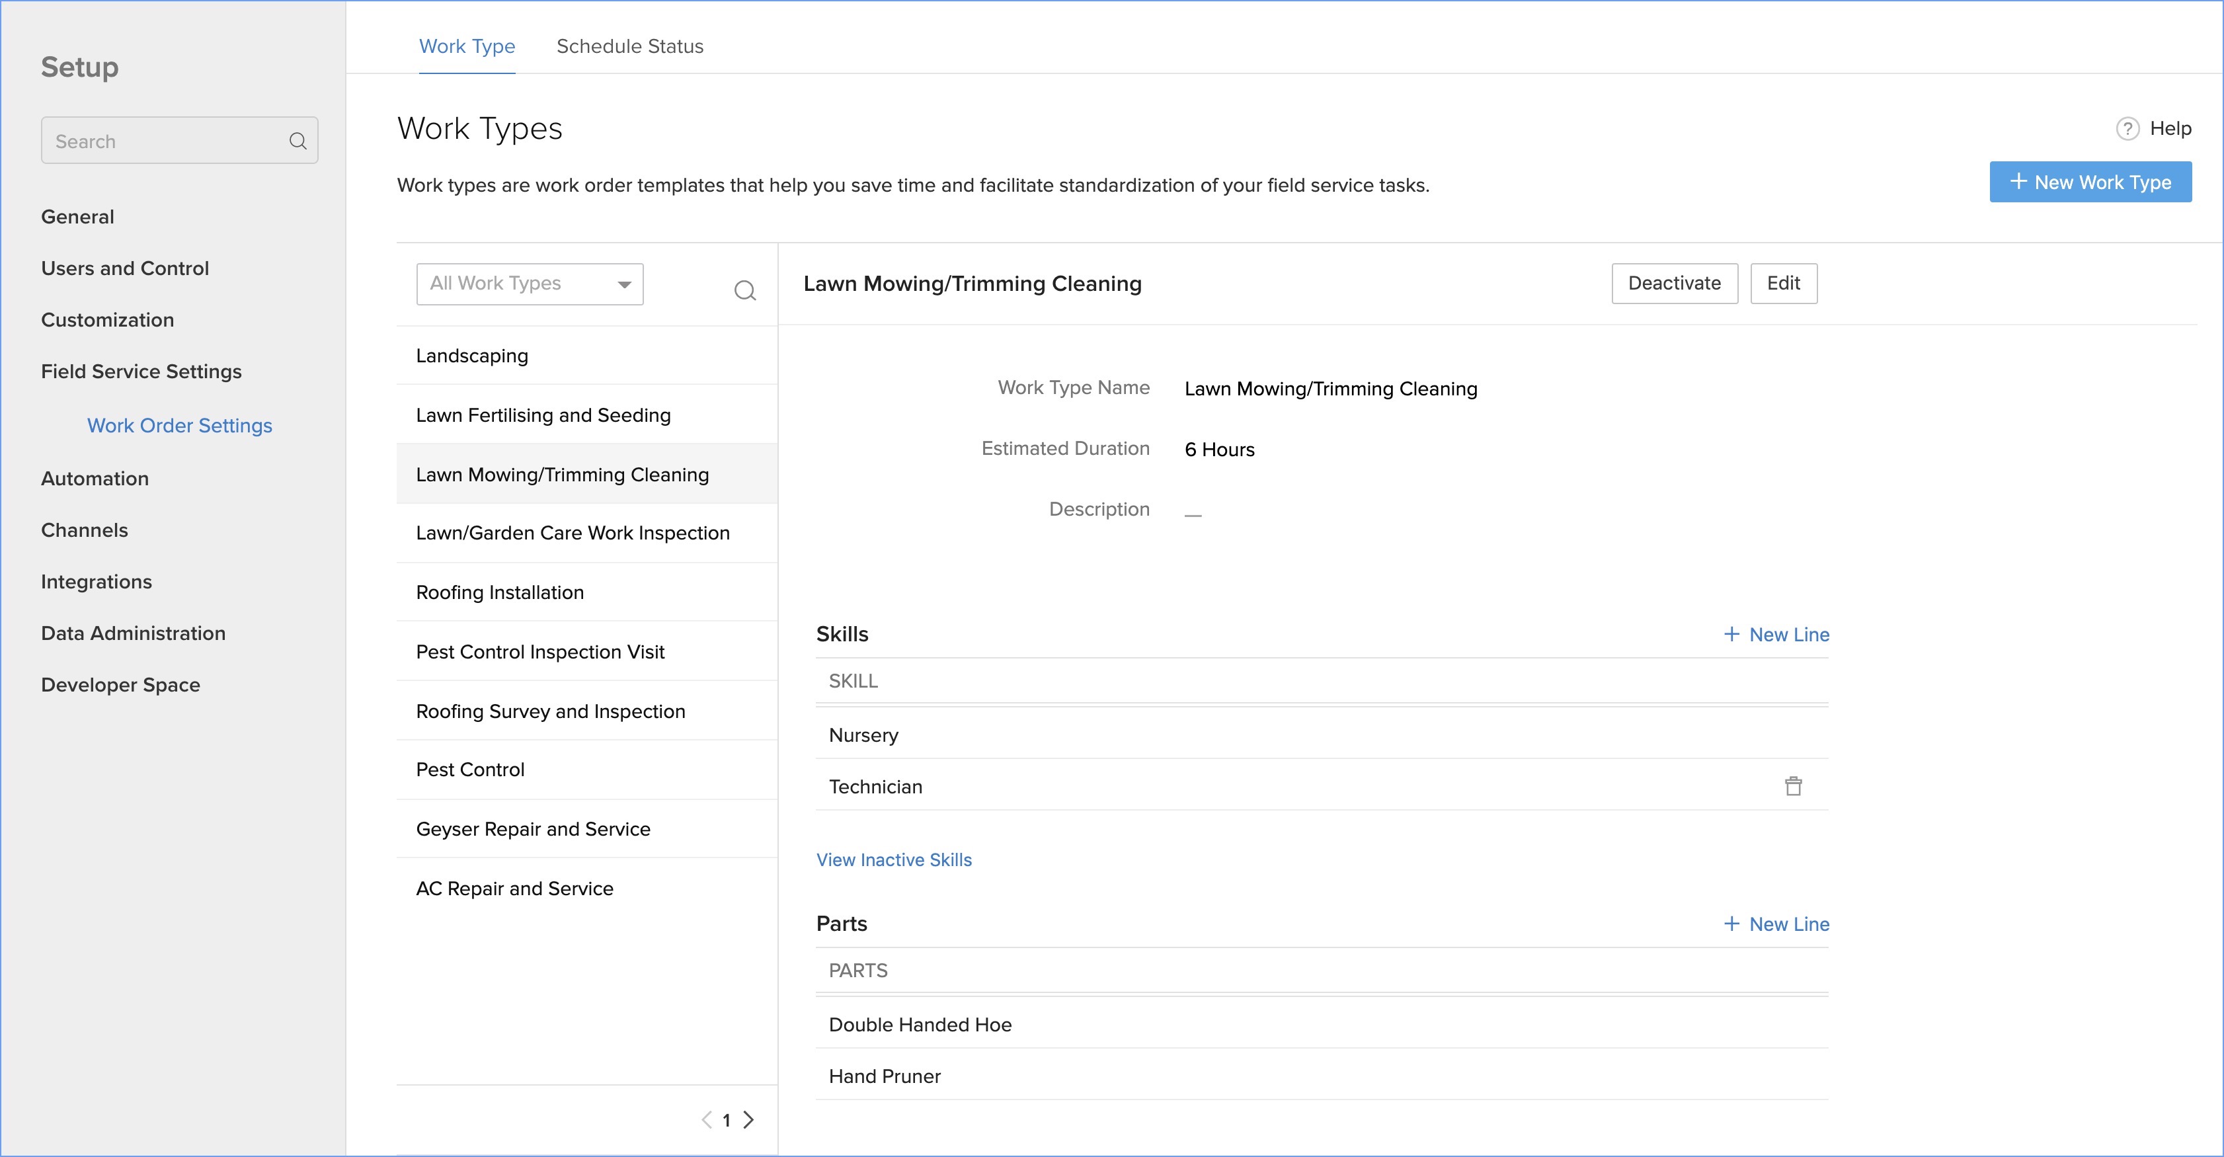Go to the previous page arrow
2224x1157 pixels.
tap(706, 1120)
